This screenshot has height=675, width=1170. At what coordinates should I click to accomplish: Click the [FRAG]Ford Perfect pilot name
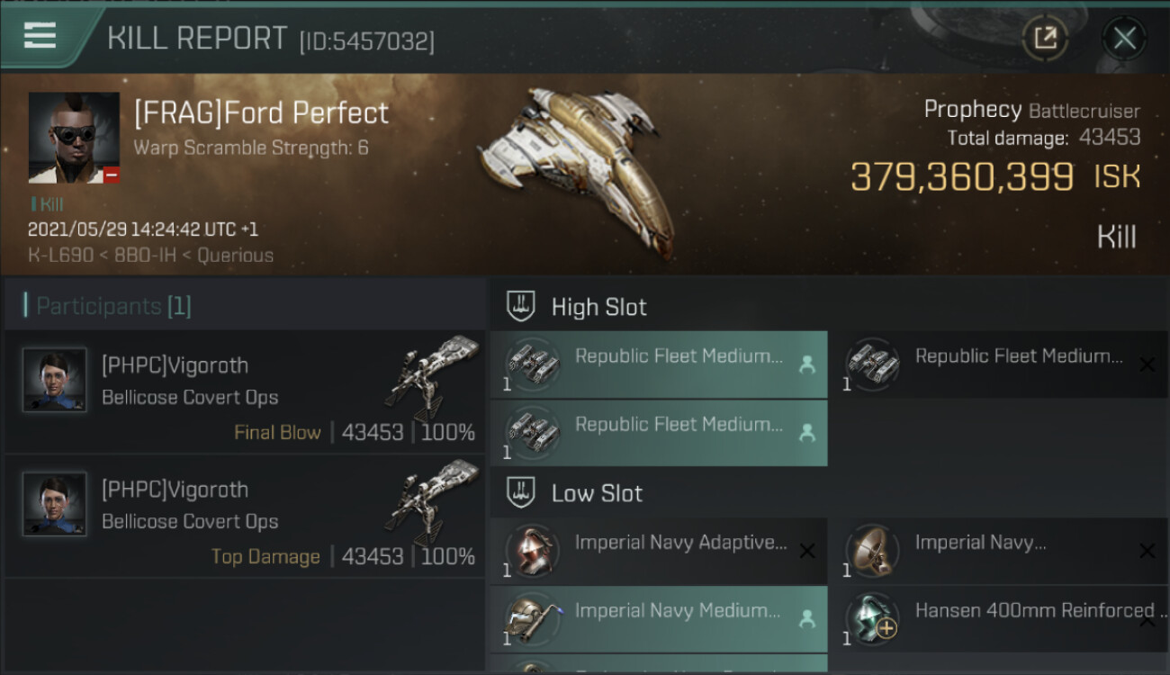(x=261, y=113)
